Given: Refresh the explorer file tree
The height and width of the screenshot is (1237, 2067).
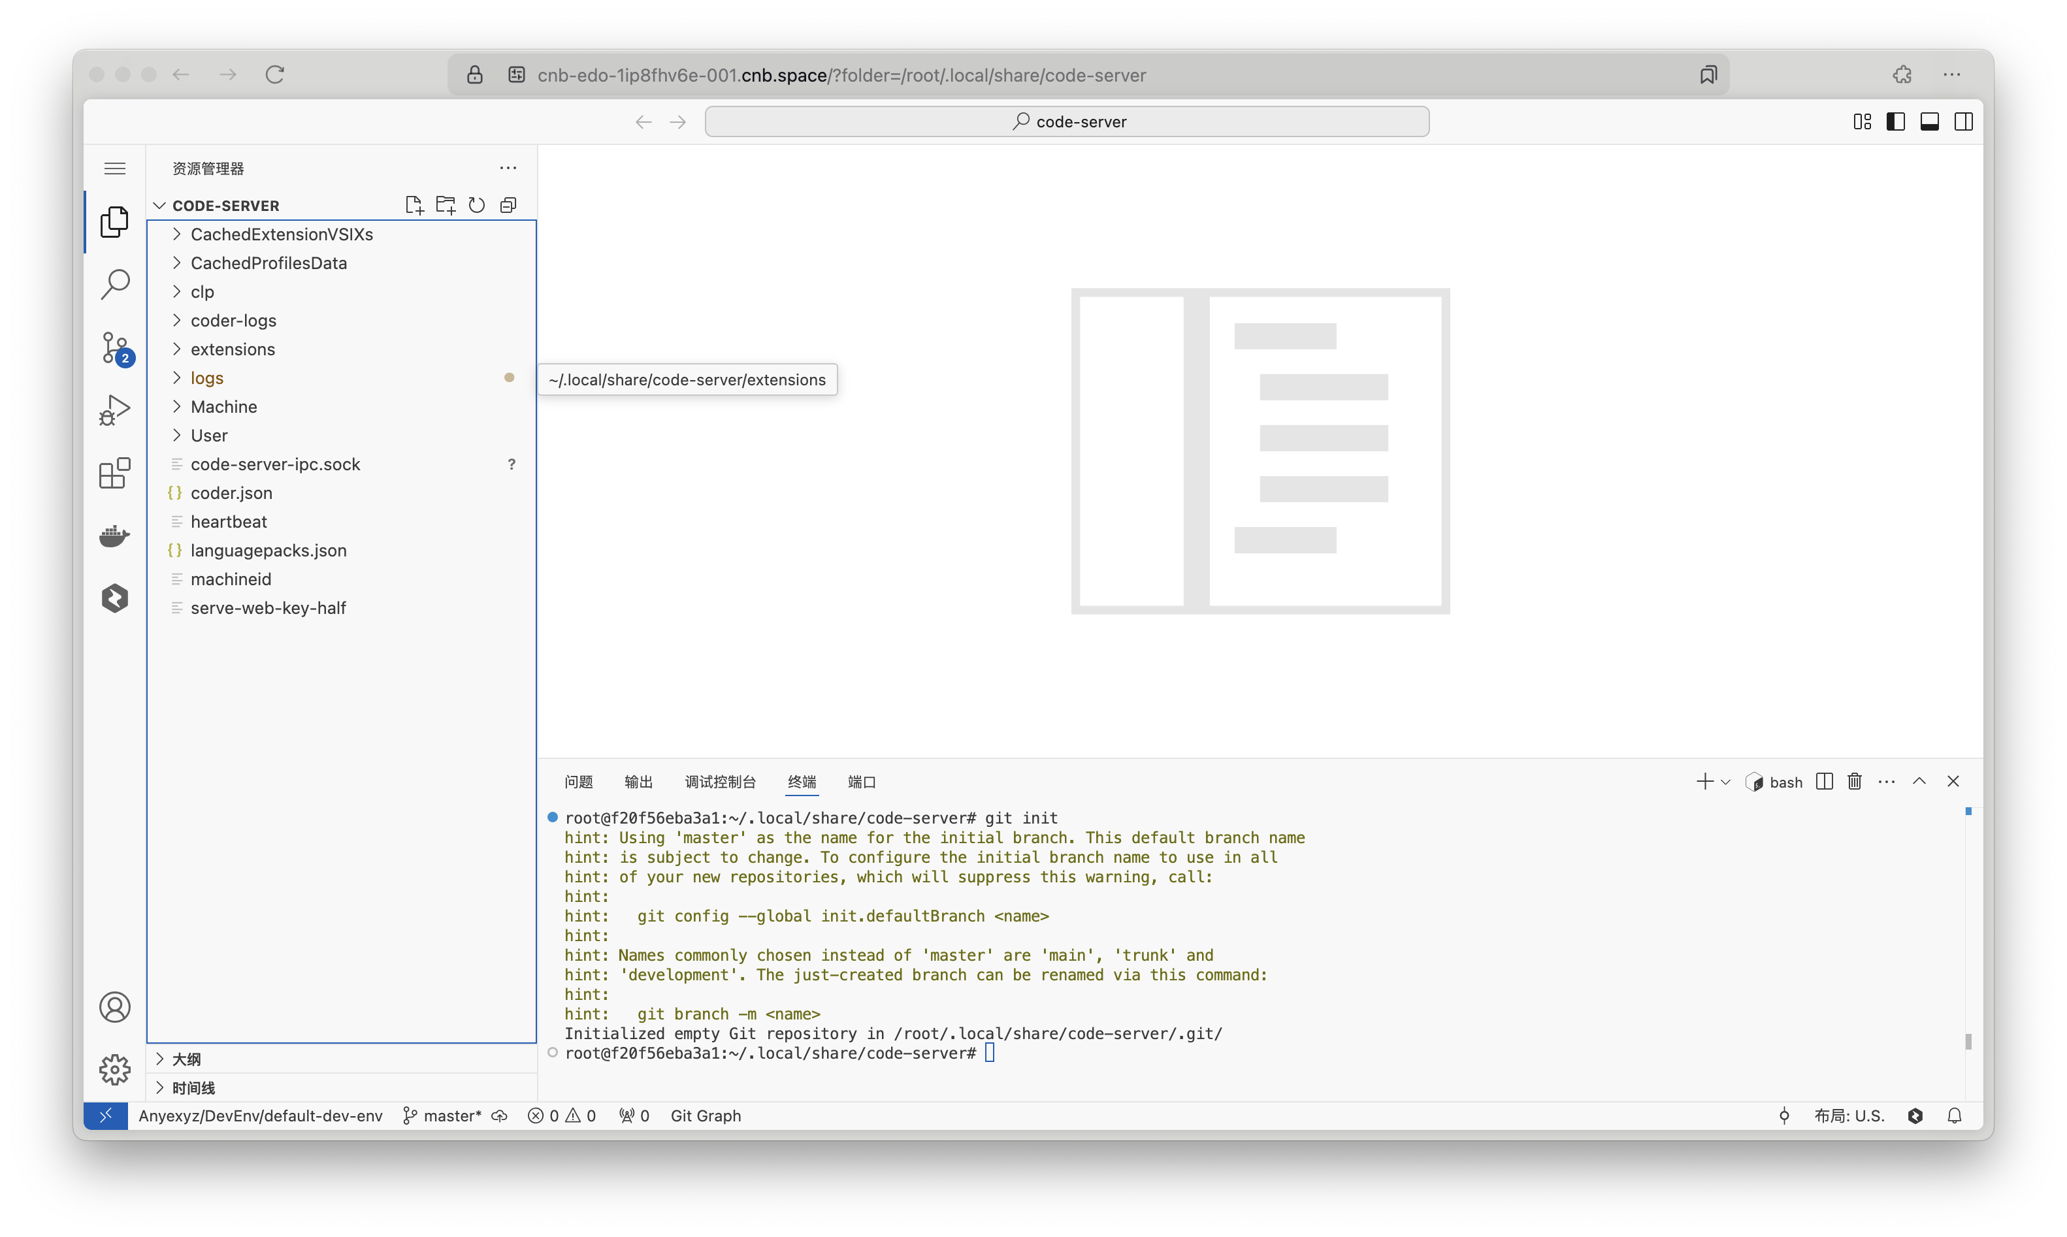Looking at the screenshot, I should pos(476,205).
